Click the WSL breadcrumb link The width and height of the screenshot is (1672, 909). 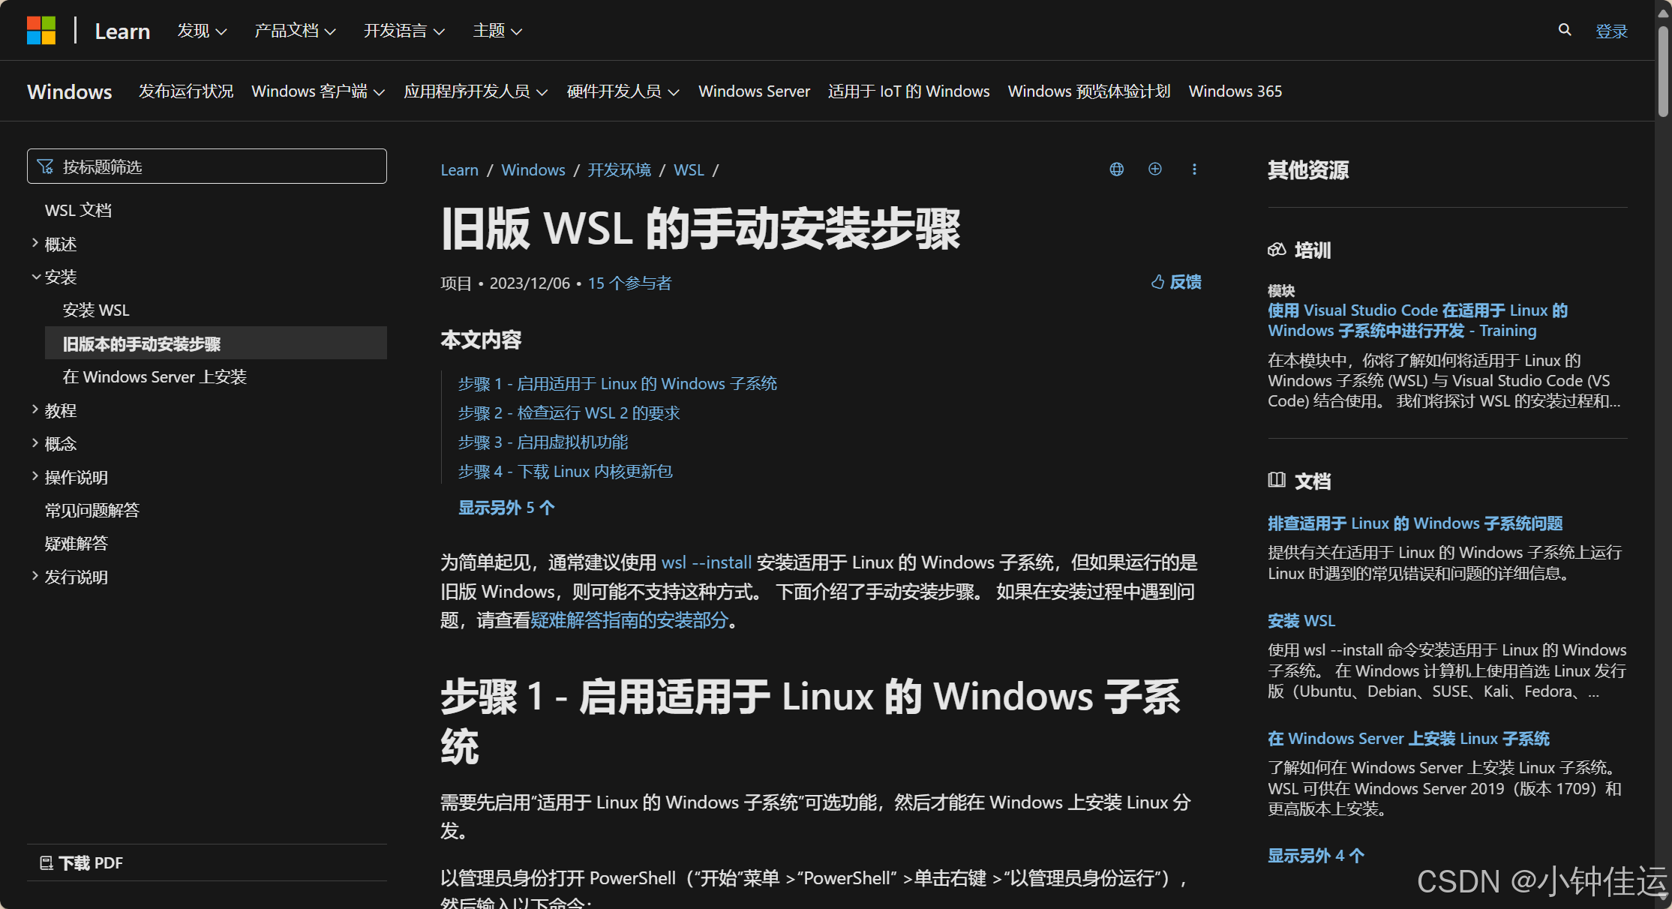[689, 170]
